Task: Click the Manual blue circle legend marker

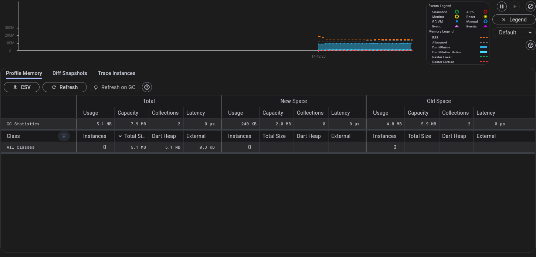Action: (485, 21)
